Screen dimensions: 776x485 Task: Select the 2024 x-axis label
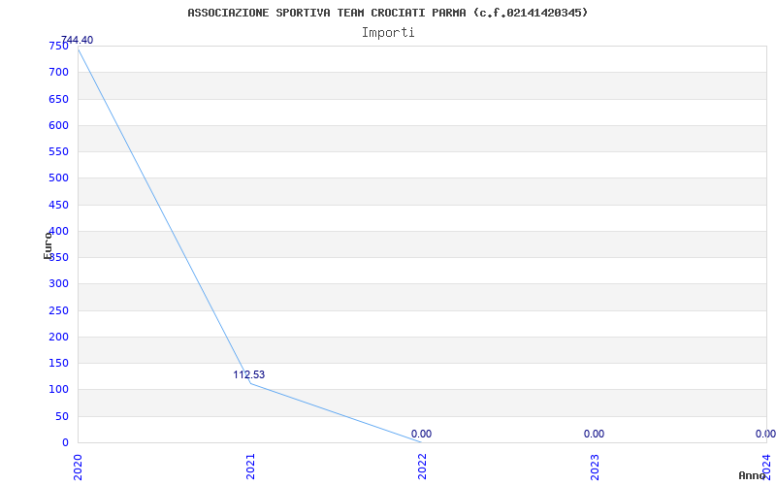tap(767, 468)
